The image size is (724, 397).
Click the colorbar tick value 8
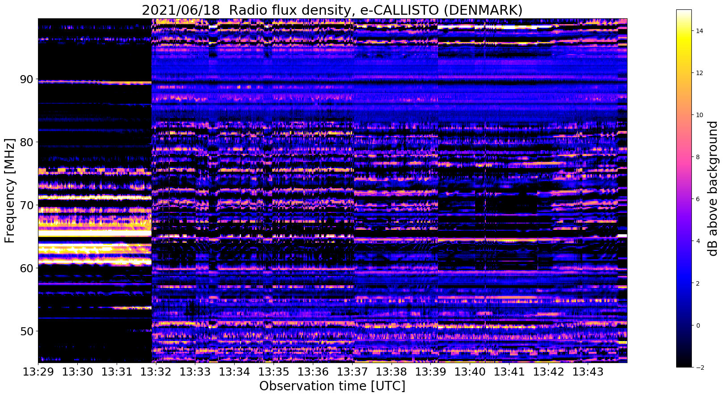[698, 157]
